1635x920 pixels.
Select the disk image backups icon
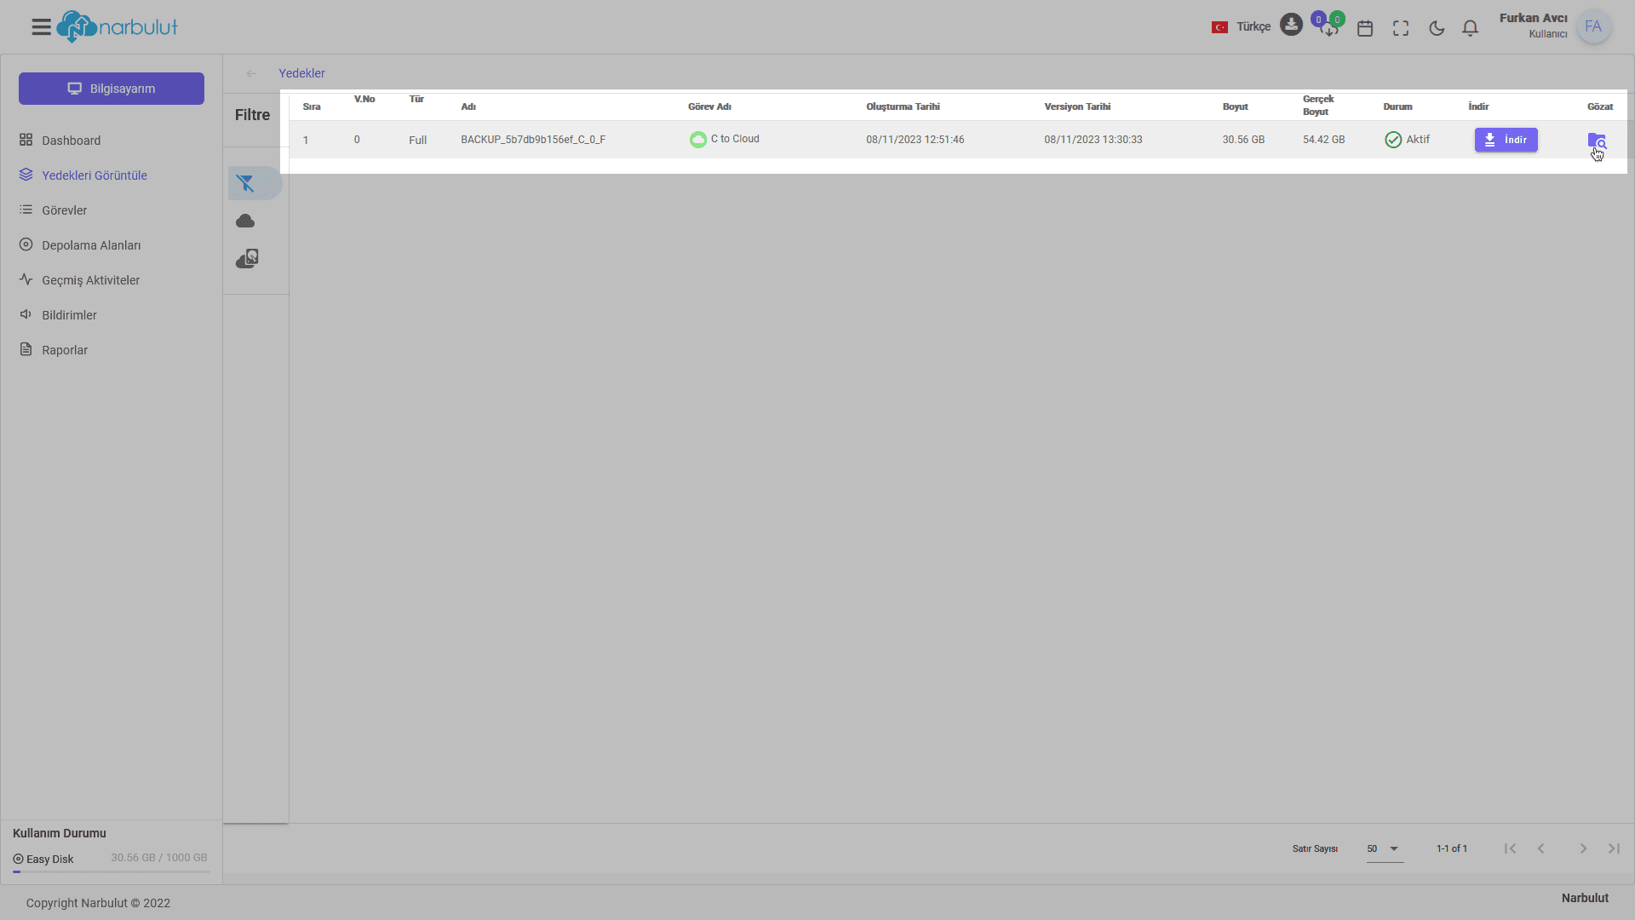point(247,259)
